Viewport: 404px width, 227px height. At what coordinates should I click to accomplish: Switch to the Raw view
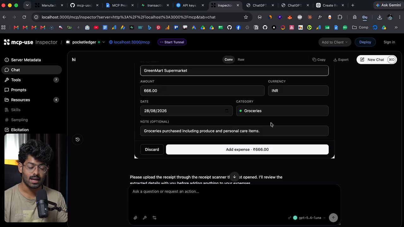click(241, 60)
